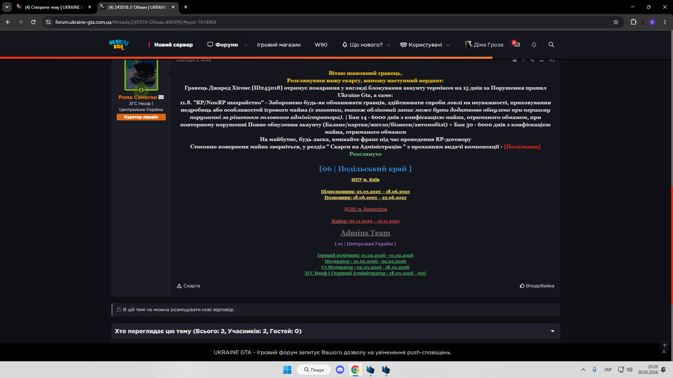Open the Новий сервер nav item
This screenshot has width=673, height=378.
[170, 45]
